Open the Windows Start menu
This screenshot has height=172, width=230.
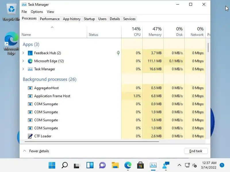(52, 165)
